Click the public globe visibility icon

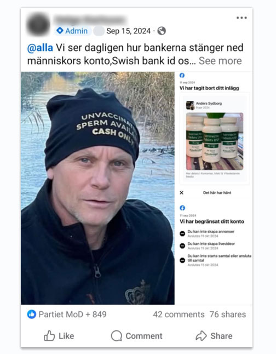point(162,31)
